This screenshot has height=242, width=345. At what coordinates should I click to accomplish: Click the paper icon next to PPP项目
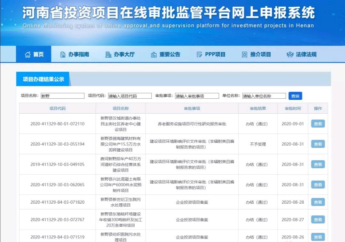click(200, 54)
